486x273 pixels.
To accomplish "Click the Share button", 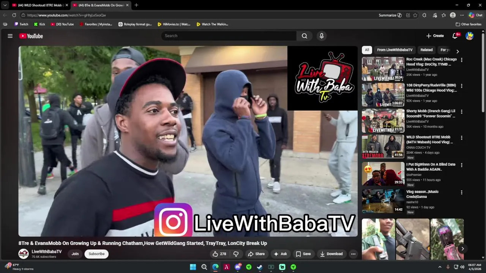I will [256, 254].
